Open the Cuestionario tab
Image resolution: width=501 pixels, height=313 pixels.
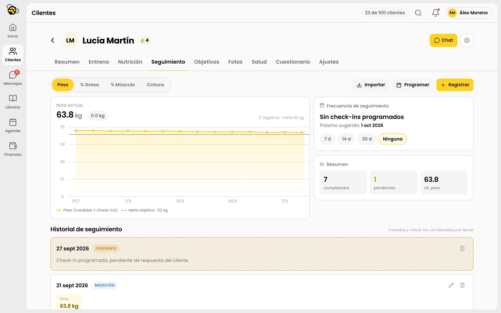tap(293, 62)
